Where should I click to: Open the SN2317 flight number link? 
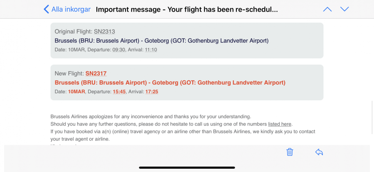[x=96, y=73]
